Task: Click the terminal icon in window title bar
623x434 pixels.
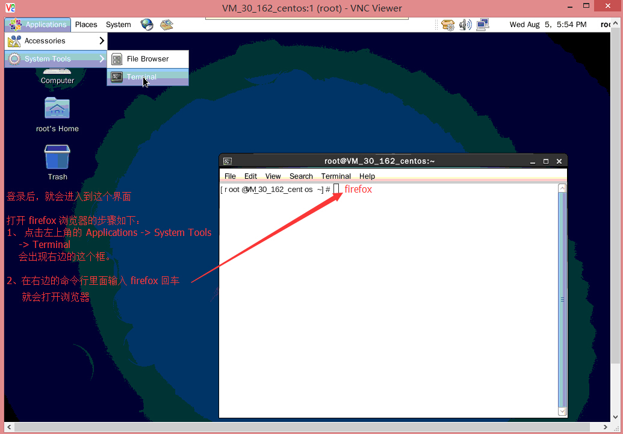Action: click(x=228, y=161)
